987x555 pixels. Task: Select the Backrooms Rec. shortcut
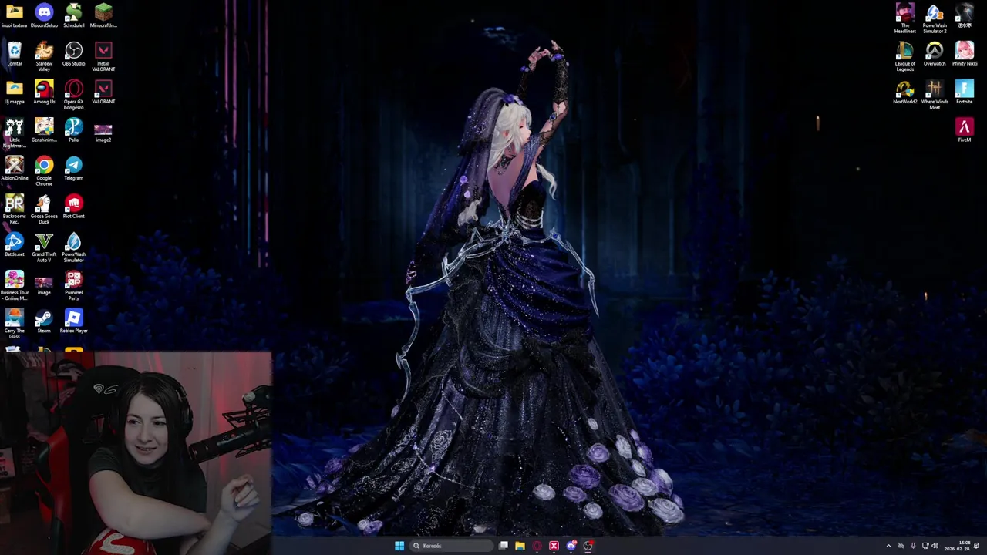pos(15,209)
